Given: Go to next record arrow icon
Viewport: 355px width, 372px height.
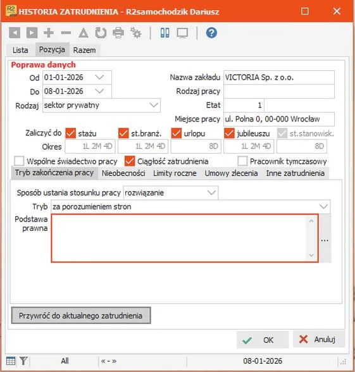Looking at the screenshot, I should (x=32, y=33).
